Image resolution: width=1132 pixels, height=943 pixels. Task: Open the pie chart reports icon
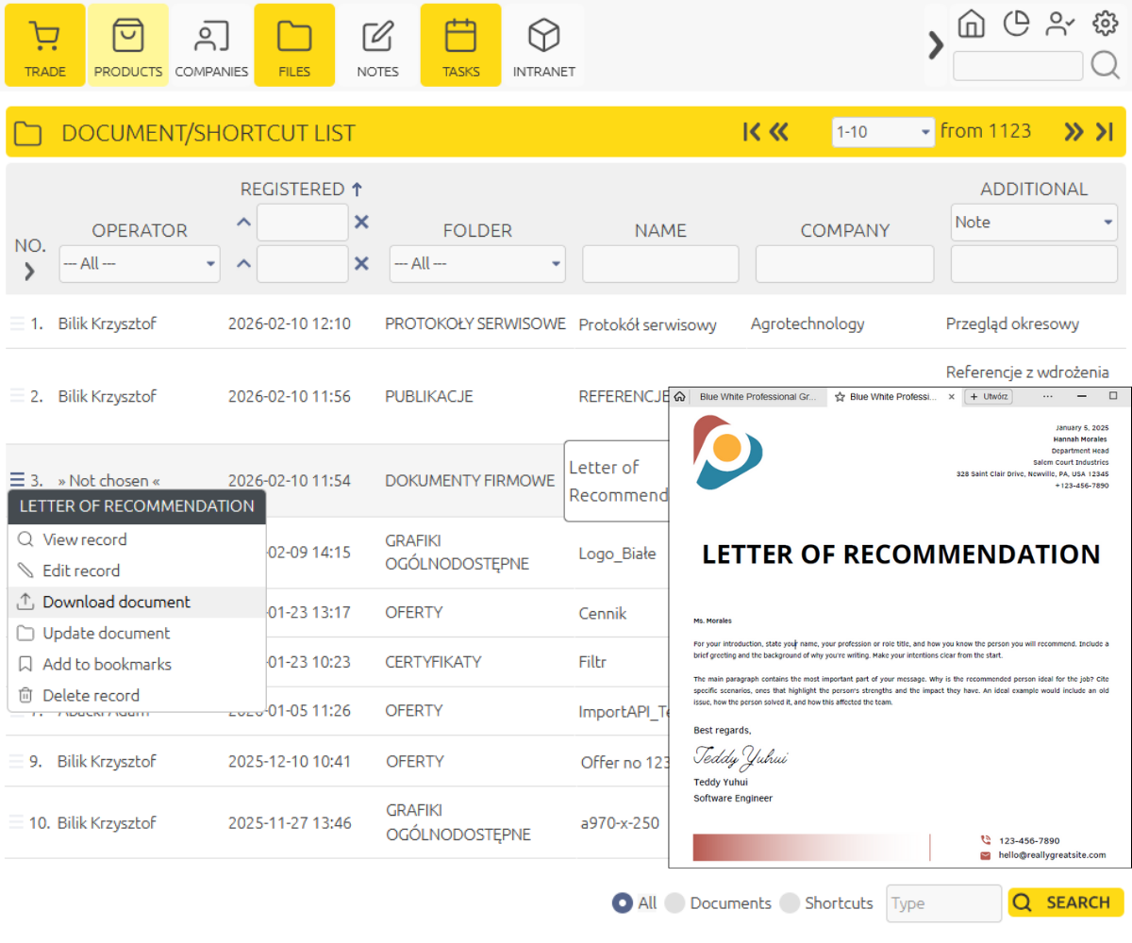1016,24
